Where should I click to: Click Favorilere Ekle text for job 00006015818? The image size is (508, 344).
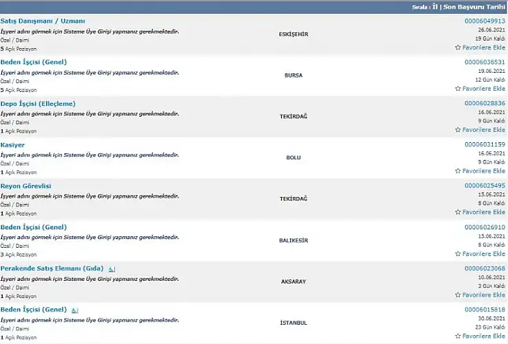(x=484, y=336)
